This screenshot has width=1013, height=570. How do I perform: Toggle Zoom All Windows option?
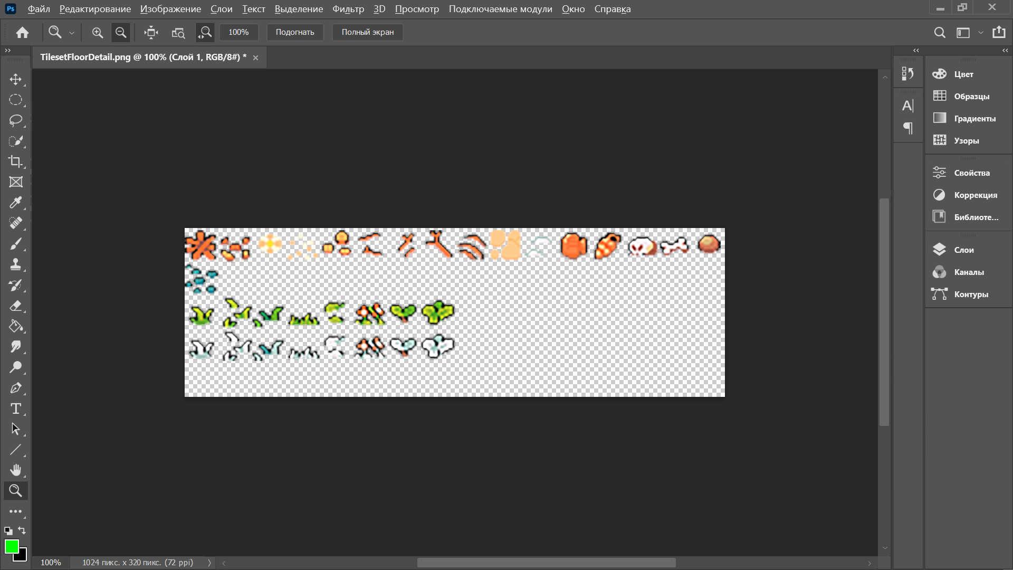click(178, 32)
